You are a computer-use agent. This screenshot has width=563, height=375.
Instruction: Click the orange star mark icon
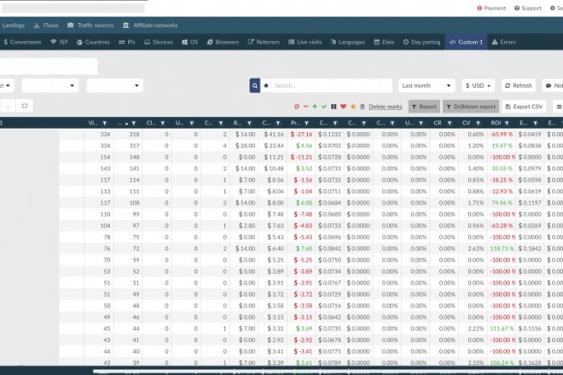pos(353,107)
